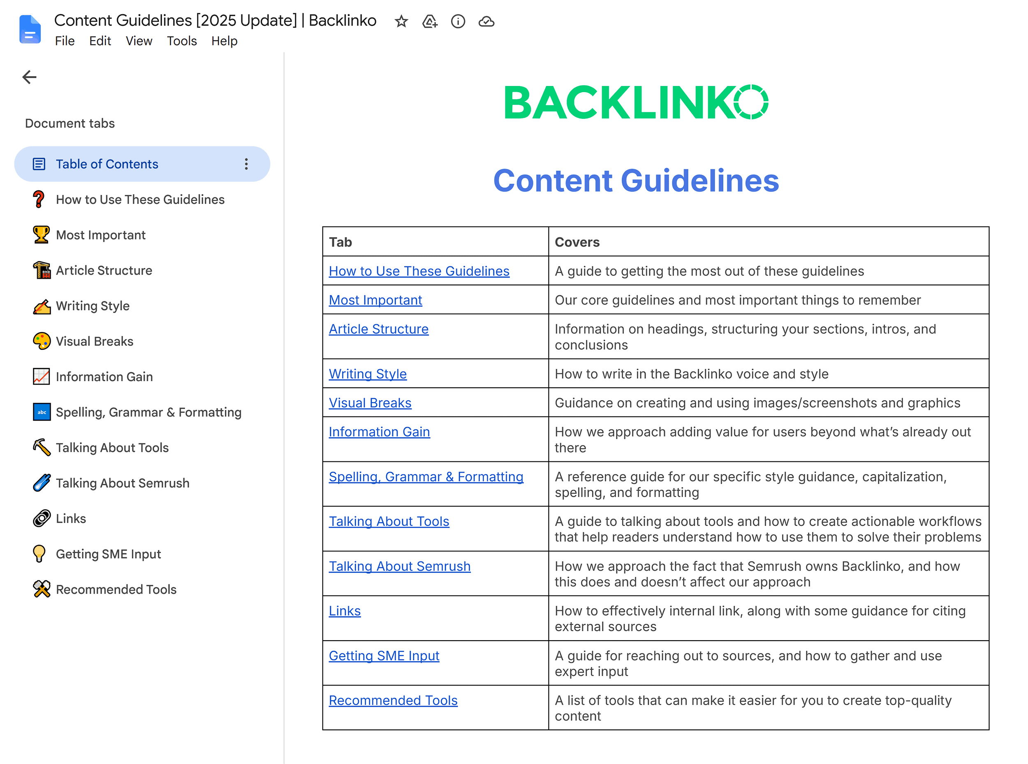Click the cloud saved status icon
Image resolution: width=1028 pixels, height=764 pixels.
click(x=486, y=21)
